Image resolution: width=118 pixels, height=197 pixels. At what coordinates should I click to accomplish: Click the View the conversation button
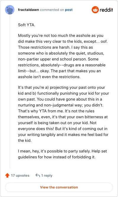pos(59,187)
